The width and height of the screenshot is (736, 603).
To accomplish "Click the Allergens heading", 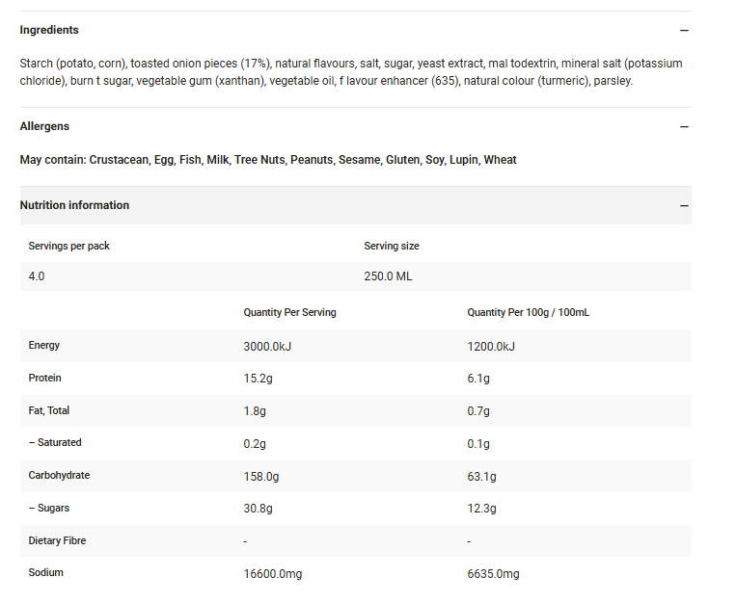I will (44, 126).
